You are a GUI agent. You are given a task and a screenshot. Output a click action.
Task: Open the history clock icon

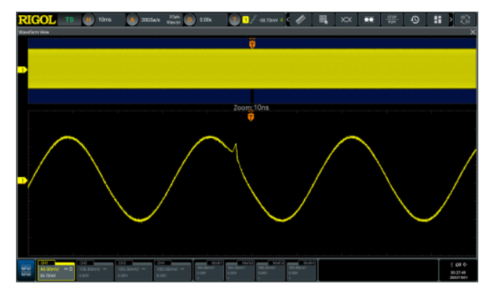click(415, 20)
